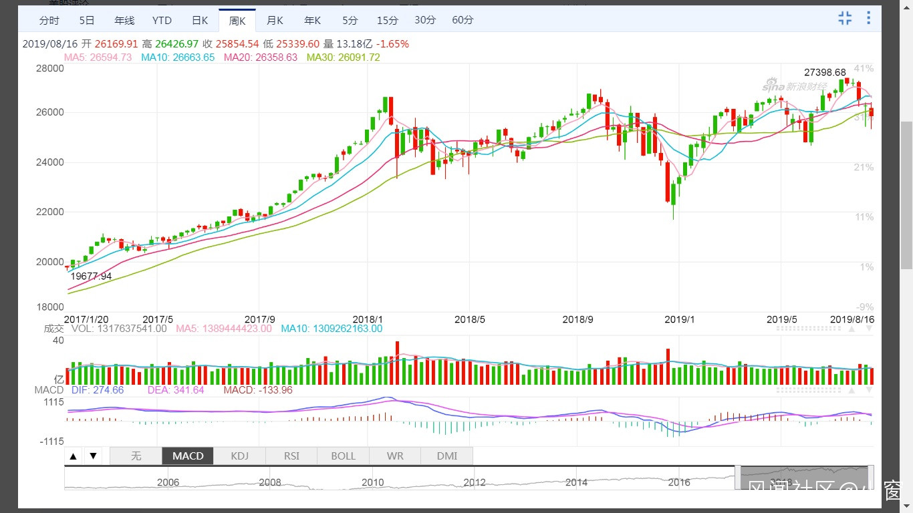Enable the RSI indicator

point(291,456)
